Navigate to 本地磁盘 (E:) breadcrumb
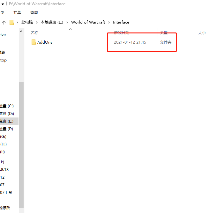217x213 pixels. click(x=52, y=22)
